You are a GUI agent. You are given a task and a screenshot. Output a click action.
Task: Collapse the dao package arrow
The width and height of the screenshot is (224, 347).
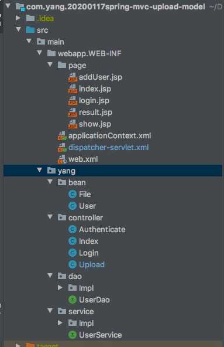click(x=50, y=275)
